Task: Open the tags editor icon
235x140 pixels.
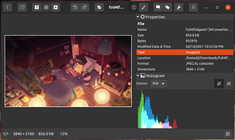Action: (168, 7)
